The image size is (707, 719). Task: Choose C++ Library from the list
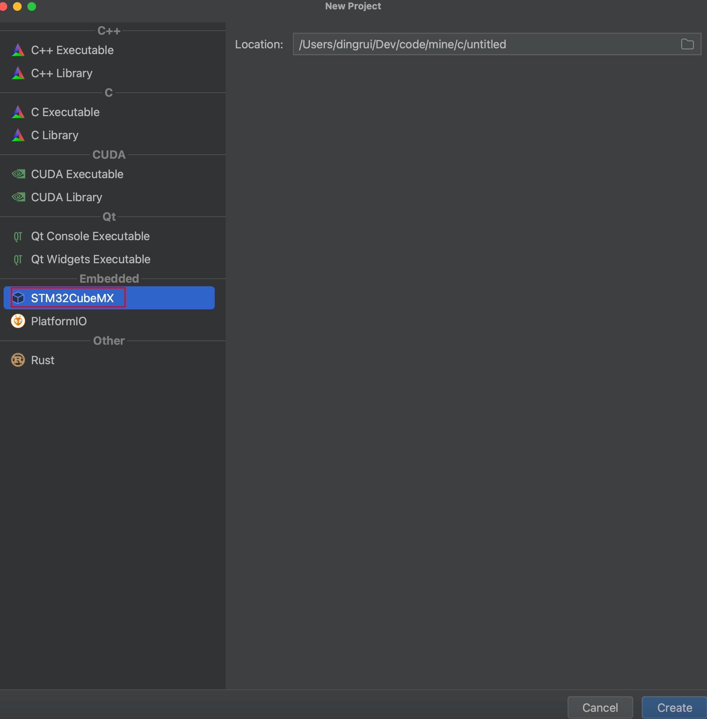(x=62, y=73)
